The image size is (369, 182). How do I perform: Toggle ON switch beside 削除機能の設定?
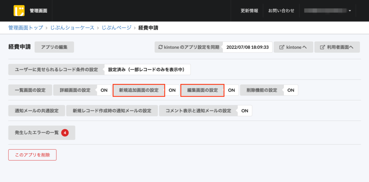click(290, 90)
